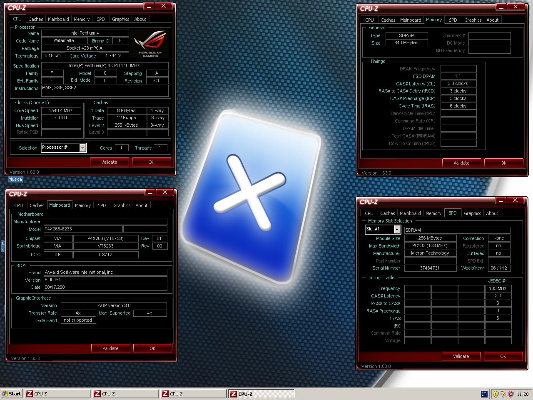Click the 08/17/2001 BIOS date
533x400 pixels.
tap(105, 287)
